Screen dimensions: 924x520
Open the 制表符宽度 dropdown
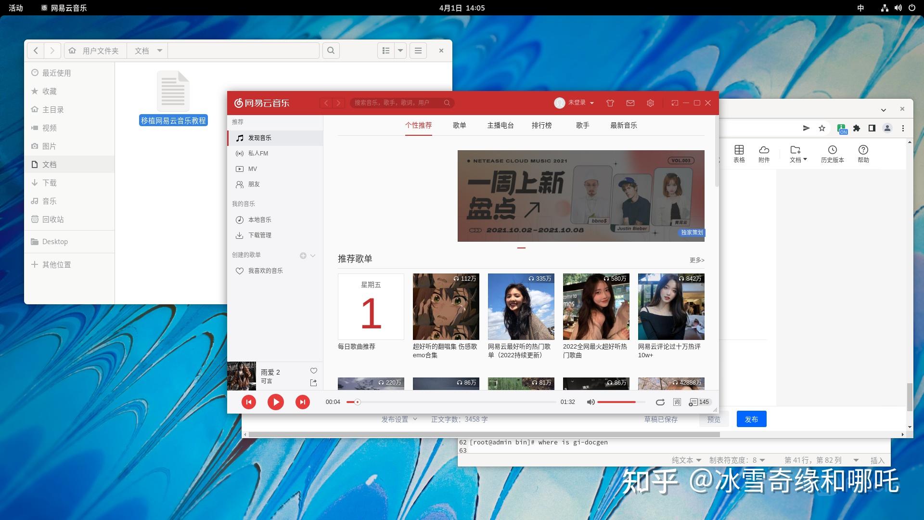click(737, 460)
